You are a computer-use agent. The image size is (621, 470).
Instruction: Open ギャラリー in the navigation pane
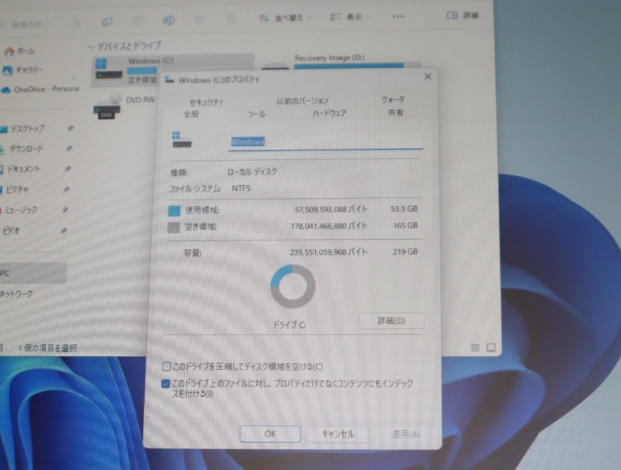(22, 70)
